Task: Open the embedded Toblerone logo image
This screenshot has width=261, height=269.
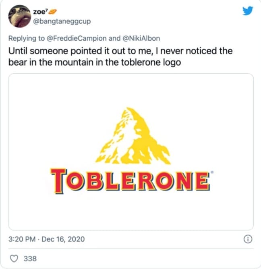Action: pyautogui.click(x=131, y=151)
